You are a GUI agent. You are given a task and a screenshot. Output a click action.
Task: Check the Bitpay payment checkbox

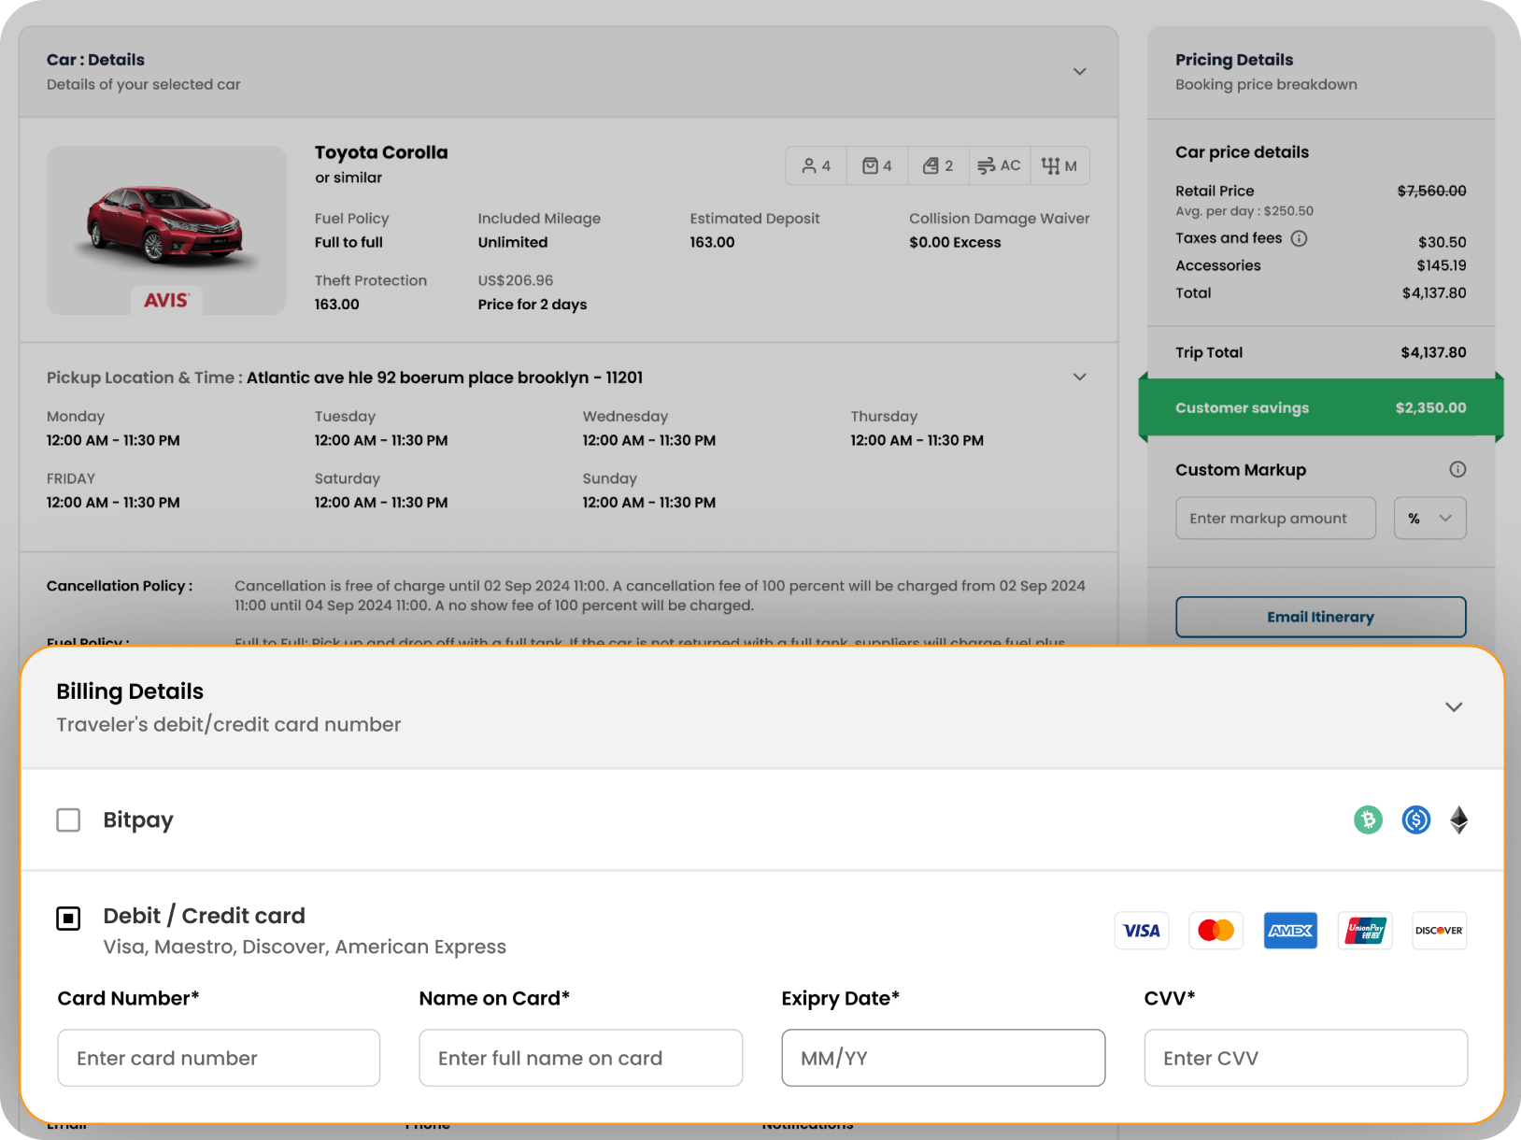(x=68, y=820)
